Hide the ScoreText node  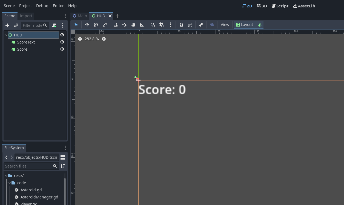pos(62,42)
